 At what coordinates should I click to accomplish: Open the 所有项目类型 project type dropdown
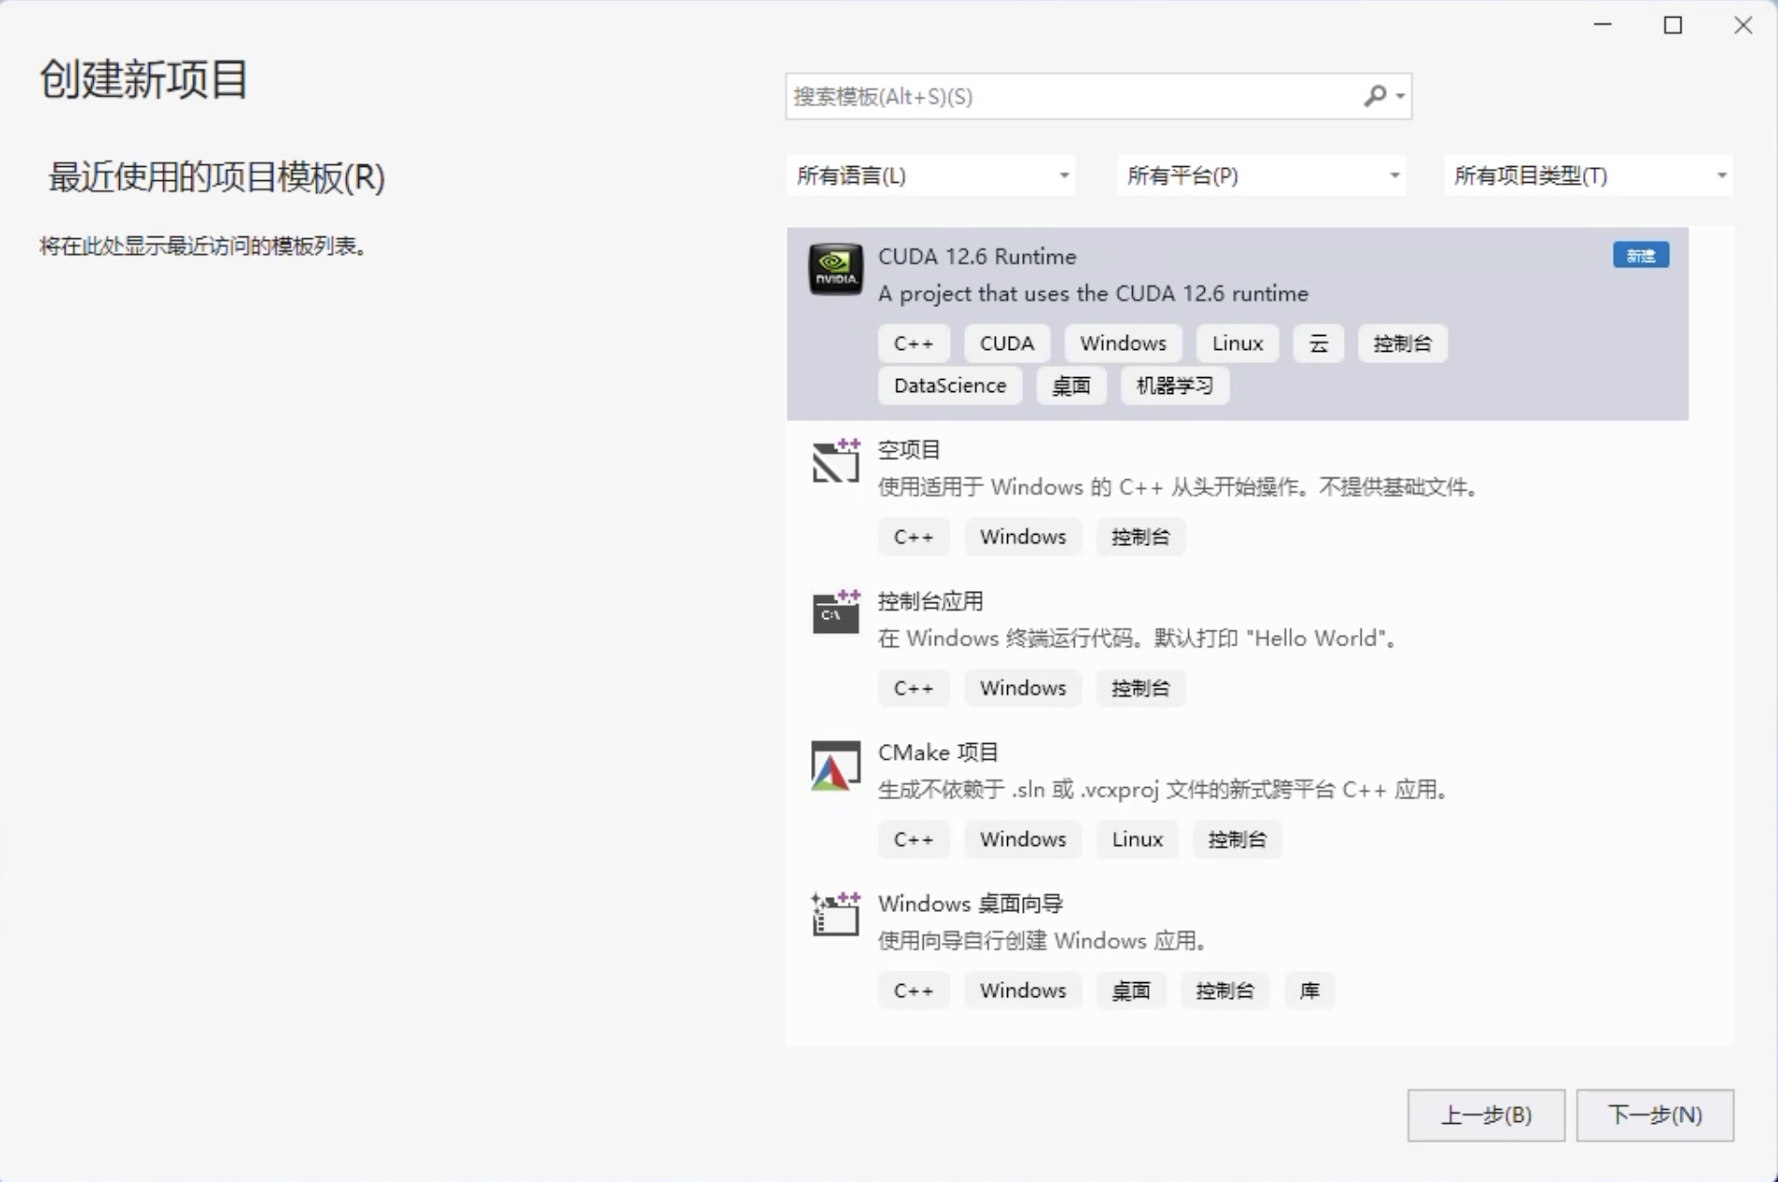tap(1588, 175)
